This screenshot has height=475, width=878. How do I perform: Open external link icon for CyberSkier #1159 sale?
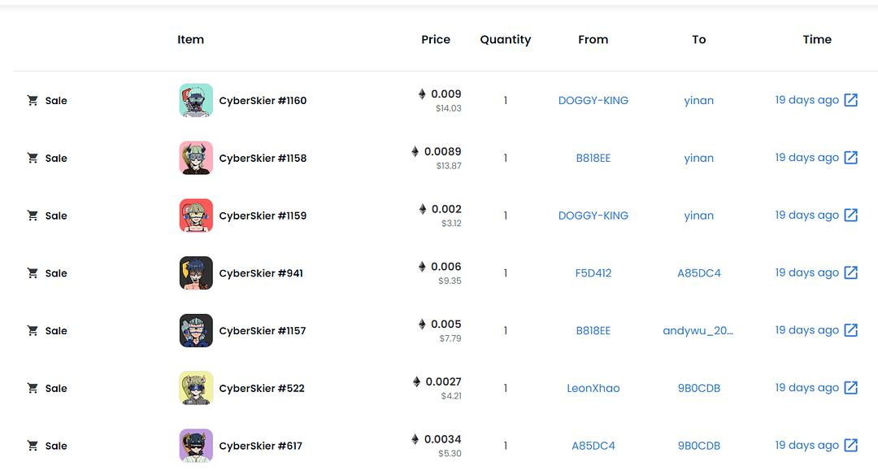pos(850,216)
